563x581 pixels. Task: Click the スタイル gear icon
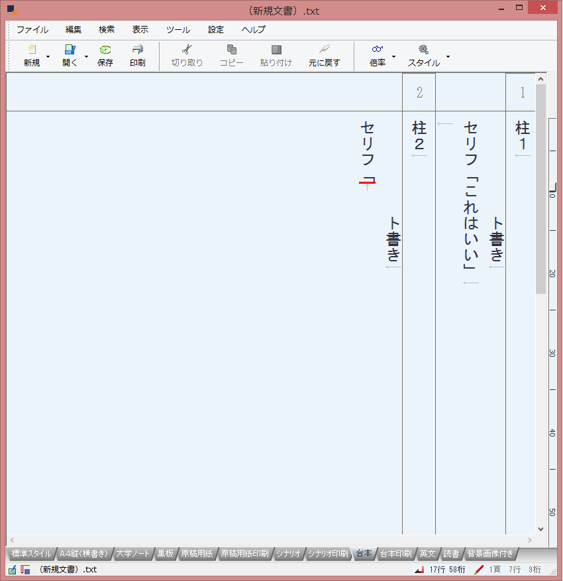tap(423, 49)
